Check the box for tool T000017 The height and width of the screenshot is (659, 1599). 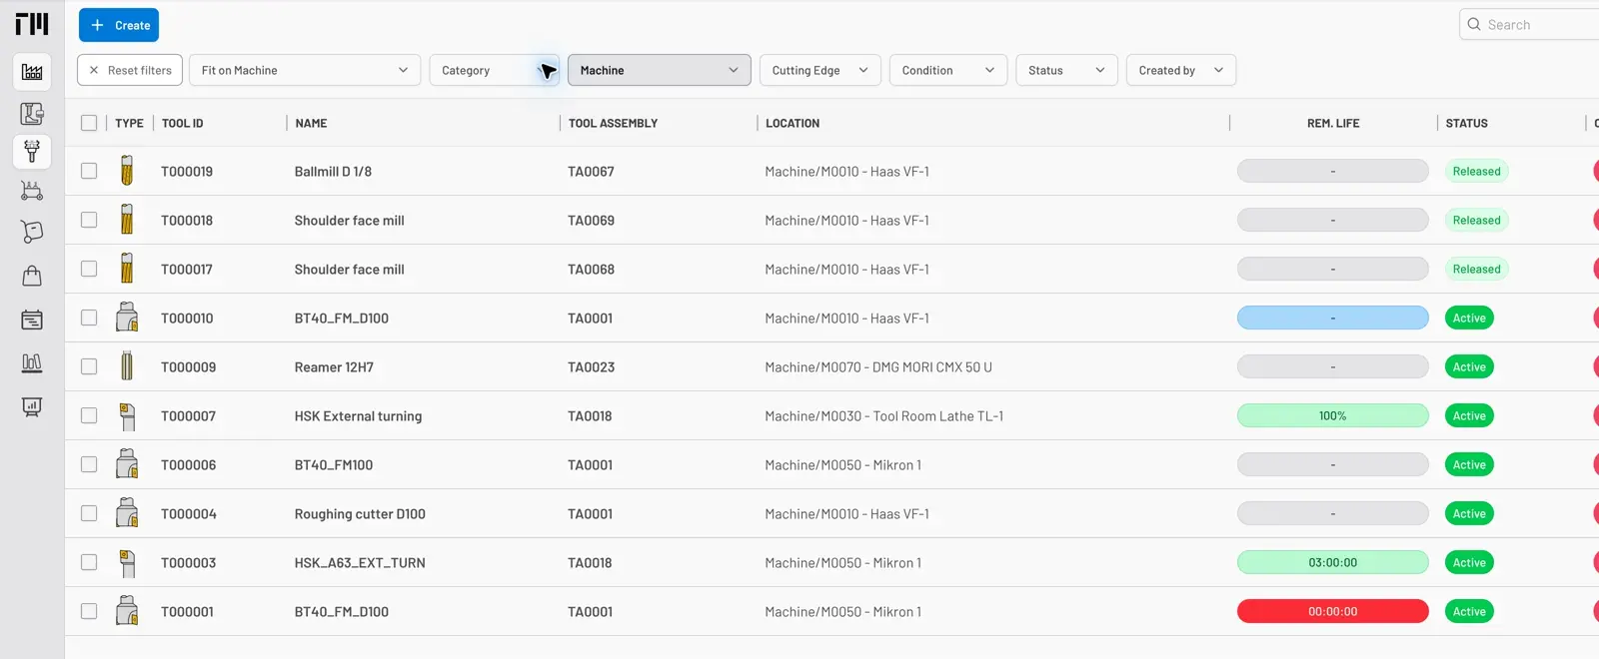coord(89,269)
